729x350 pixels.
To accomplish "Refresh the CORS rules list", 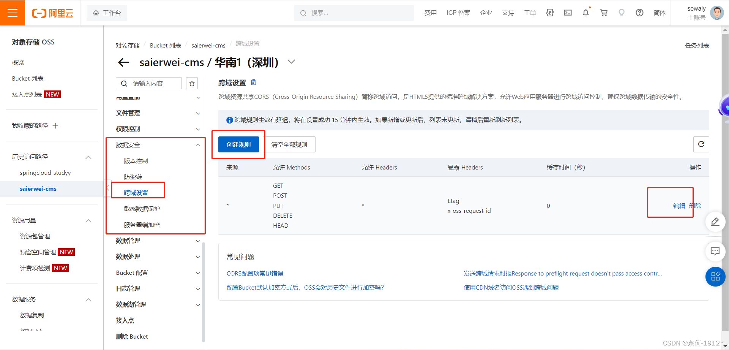I will coord(701,144).
